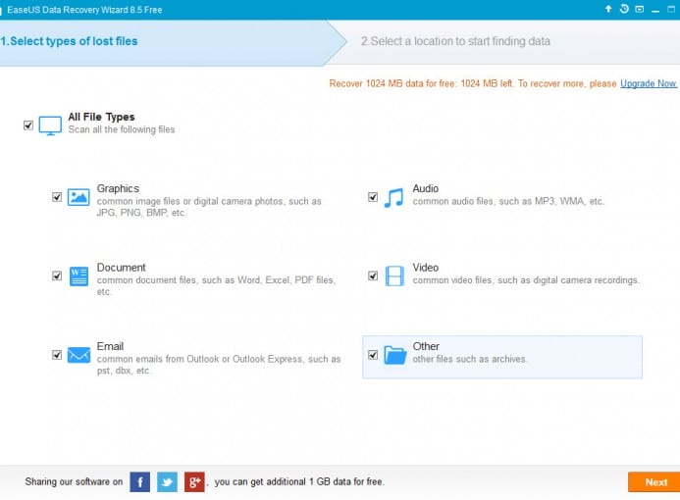
Task: Click the 'All File Types' label
Action: click(101, 117)
